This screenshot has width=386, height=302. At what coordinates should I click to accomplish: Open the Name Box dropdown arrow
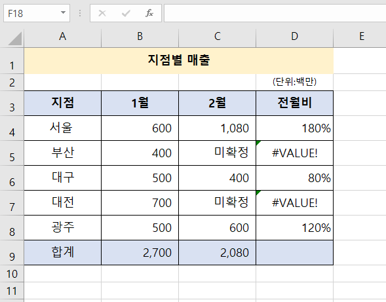coord(64,13)
